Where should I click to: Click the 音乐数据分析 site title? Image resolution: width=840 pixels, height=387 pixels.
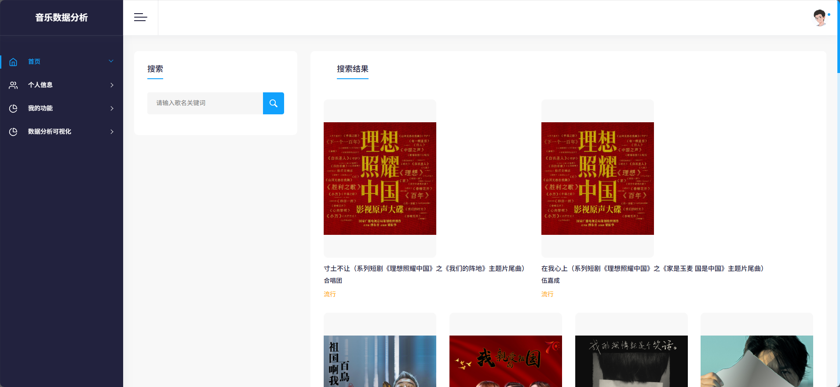62,18
